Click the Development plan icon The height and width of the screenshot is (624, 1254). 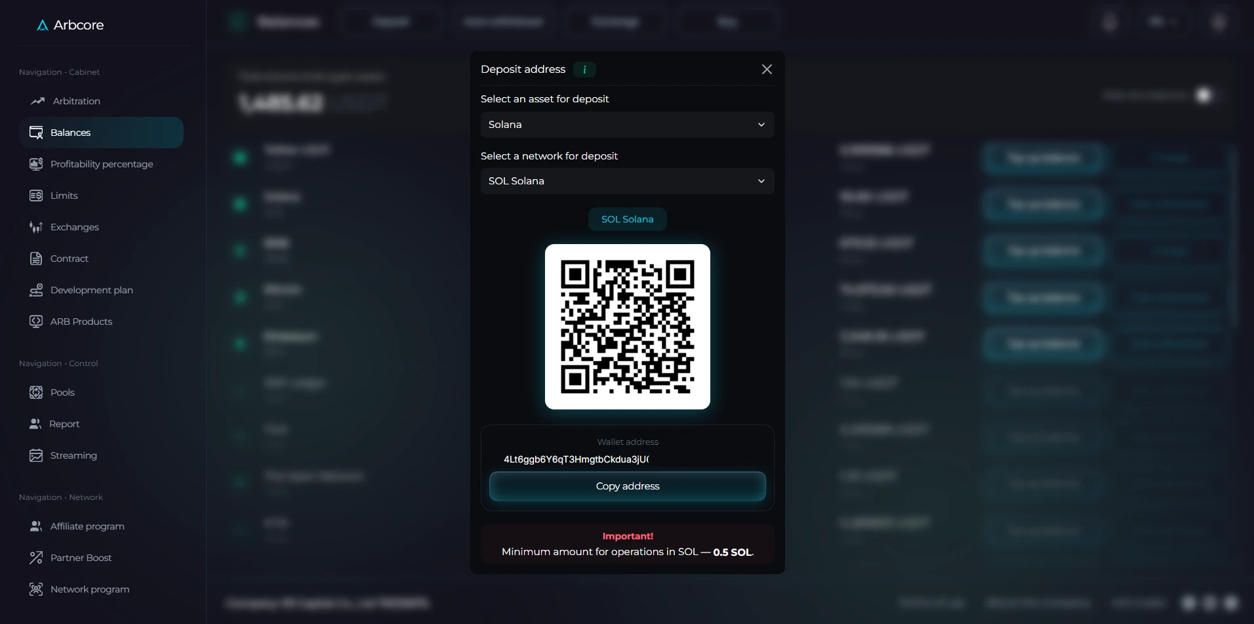36,290
